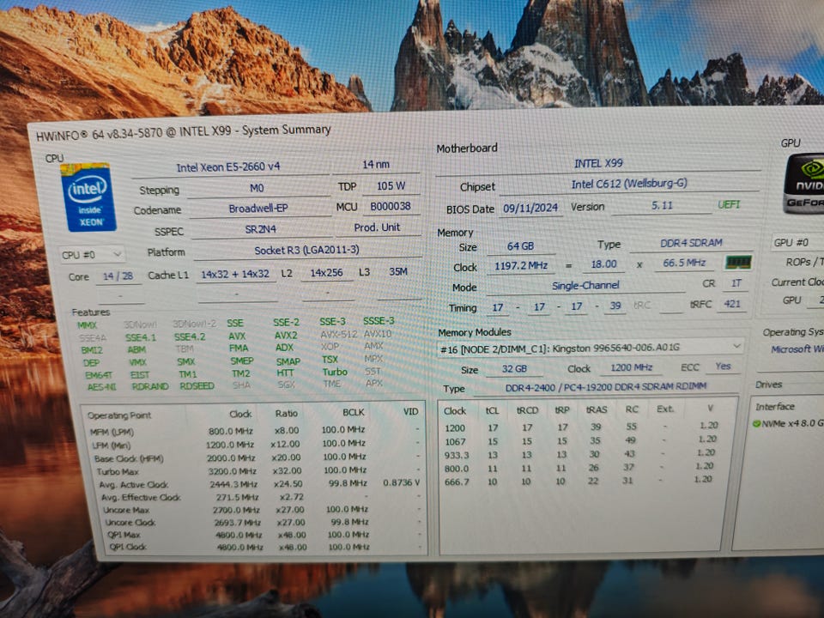824x618 pixels.
Task: Click the 800.0 clock memory timing row
Action: coord(581,468)
